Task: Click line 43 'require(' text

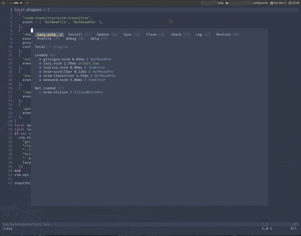Action: [x=22, y=183]
